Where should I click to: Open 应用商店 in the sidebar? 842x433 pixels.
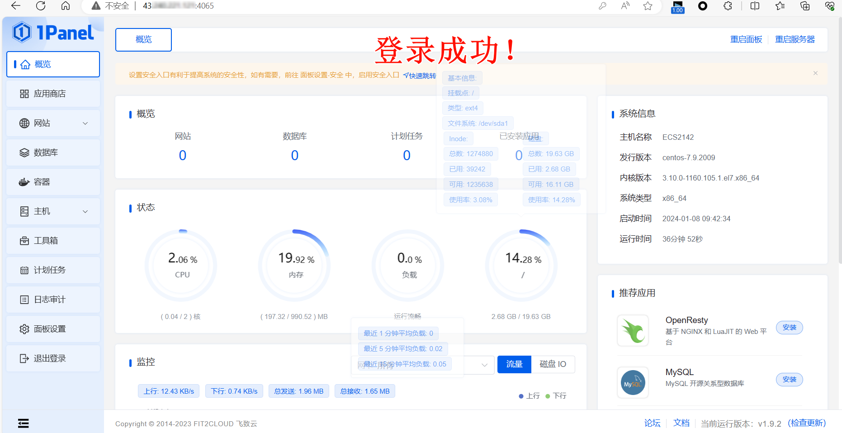53,94
